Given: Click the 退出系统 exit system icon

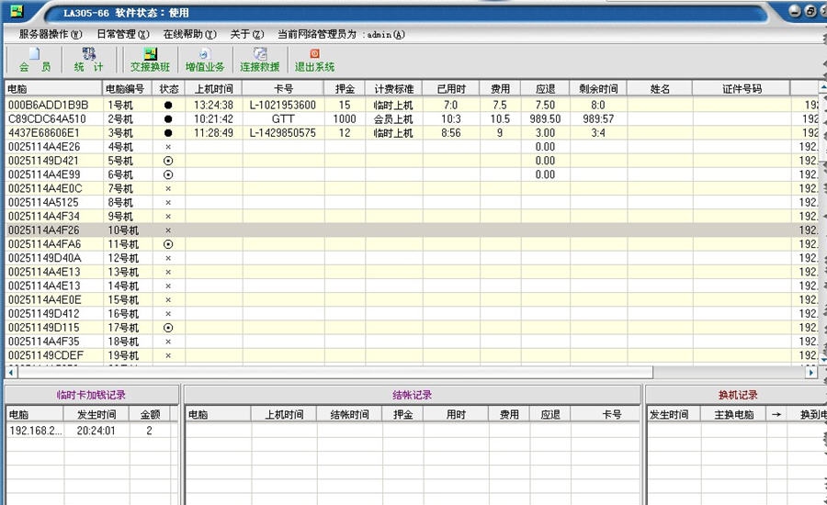Looking at the screenshot, I should 314,60.
